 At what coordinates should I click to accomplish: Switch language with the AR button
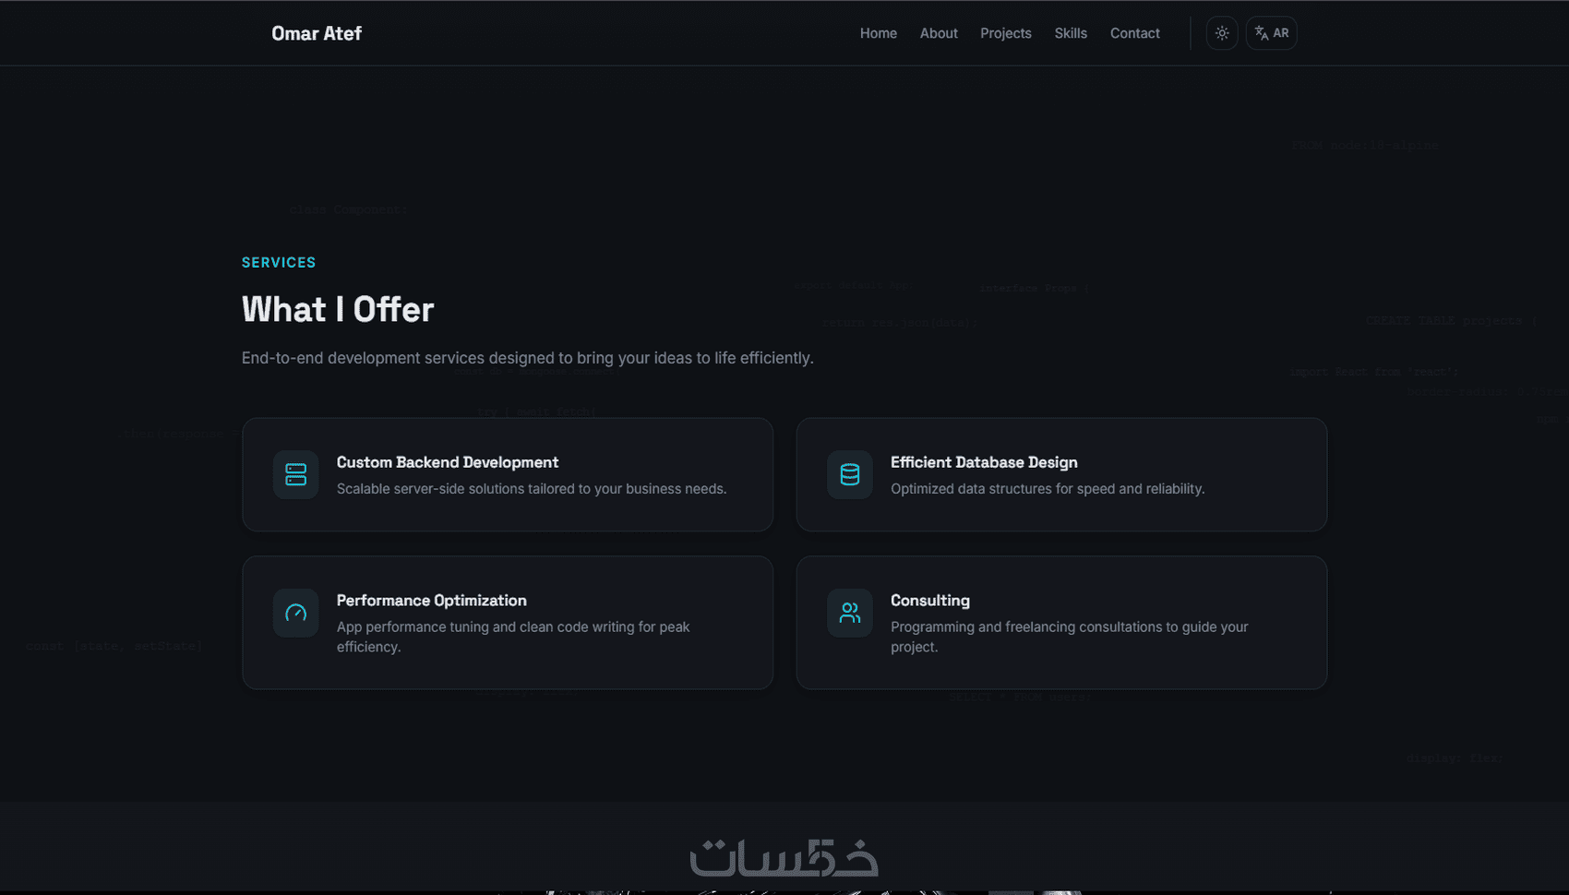[x=1271, y=33]
